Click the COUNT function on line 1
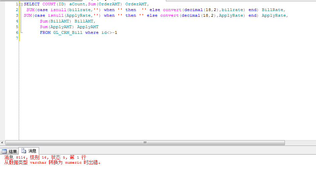This screenshot has width=316, height=181. tap(49, 4)
